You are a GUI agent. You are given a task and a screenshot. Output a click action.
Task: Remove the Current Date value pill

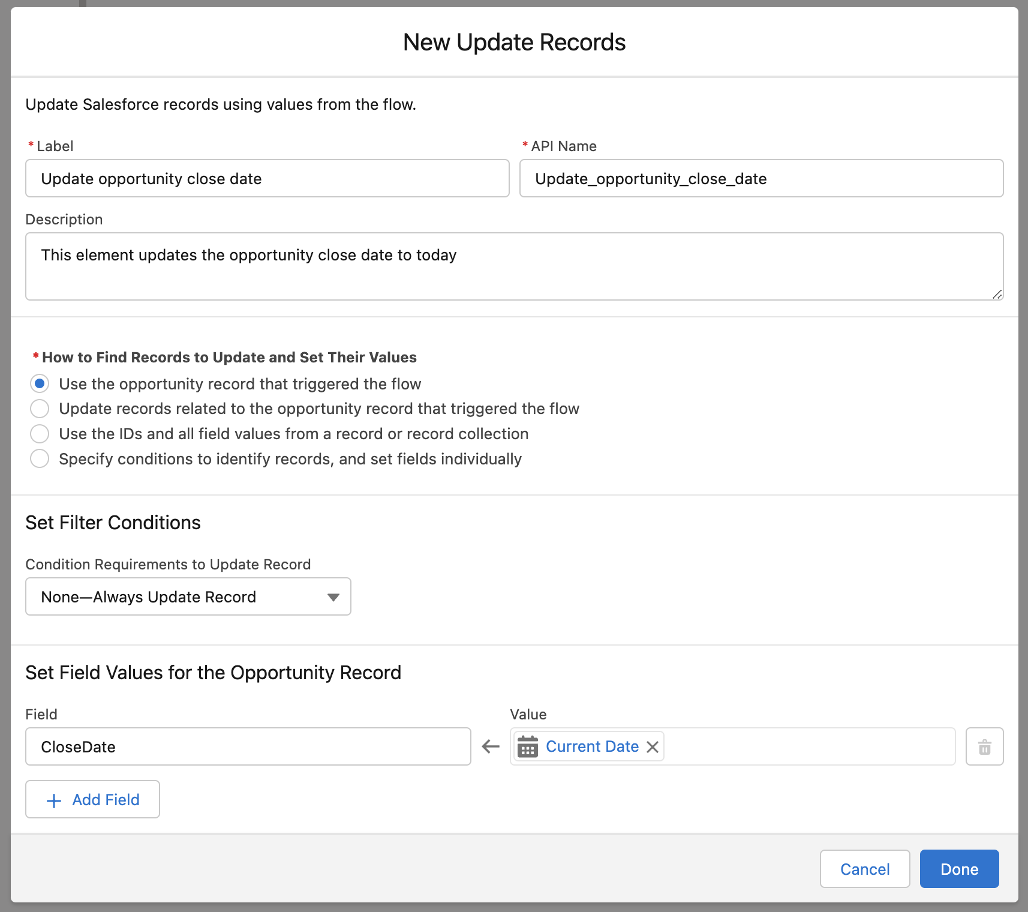(x=653, y=747)
